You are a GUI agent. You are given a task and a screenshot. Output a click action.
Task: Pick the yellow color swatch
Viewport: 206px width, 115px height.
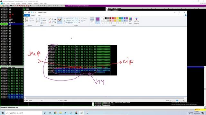[x=117, y=18]
